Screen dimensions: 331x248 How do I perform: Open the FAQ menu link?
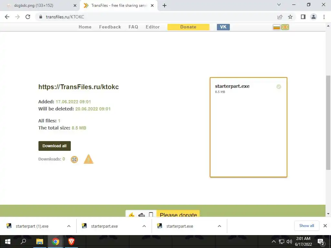pos(133,27)
